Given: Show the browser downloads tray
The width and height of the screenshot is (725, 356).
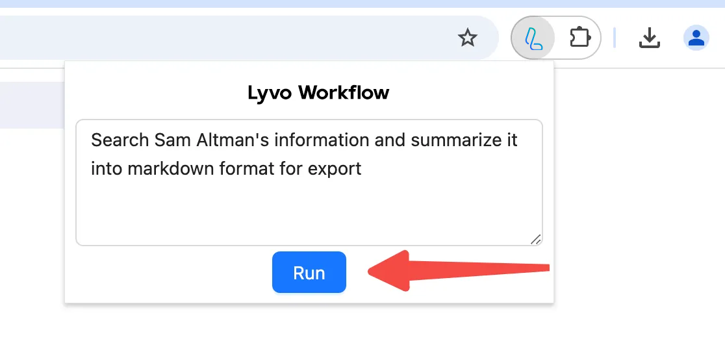Looking at the screenshot, I should coord(649,38).
